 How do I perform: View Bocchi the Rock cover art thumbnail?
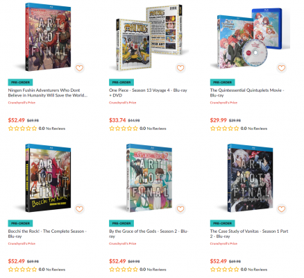(48, 178)
